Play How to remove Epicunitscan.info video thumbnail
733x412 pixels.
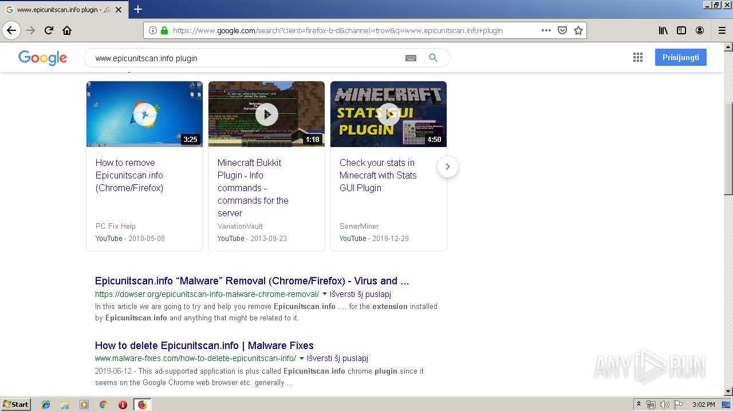[144, 114]
